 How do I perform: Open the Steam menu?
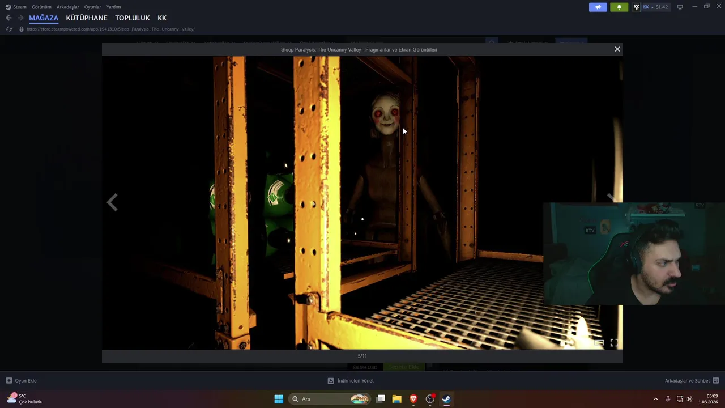pyautogui.click(x=16, y=7)
